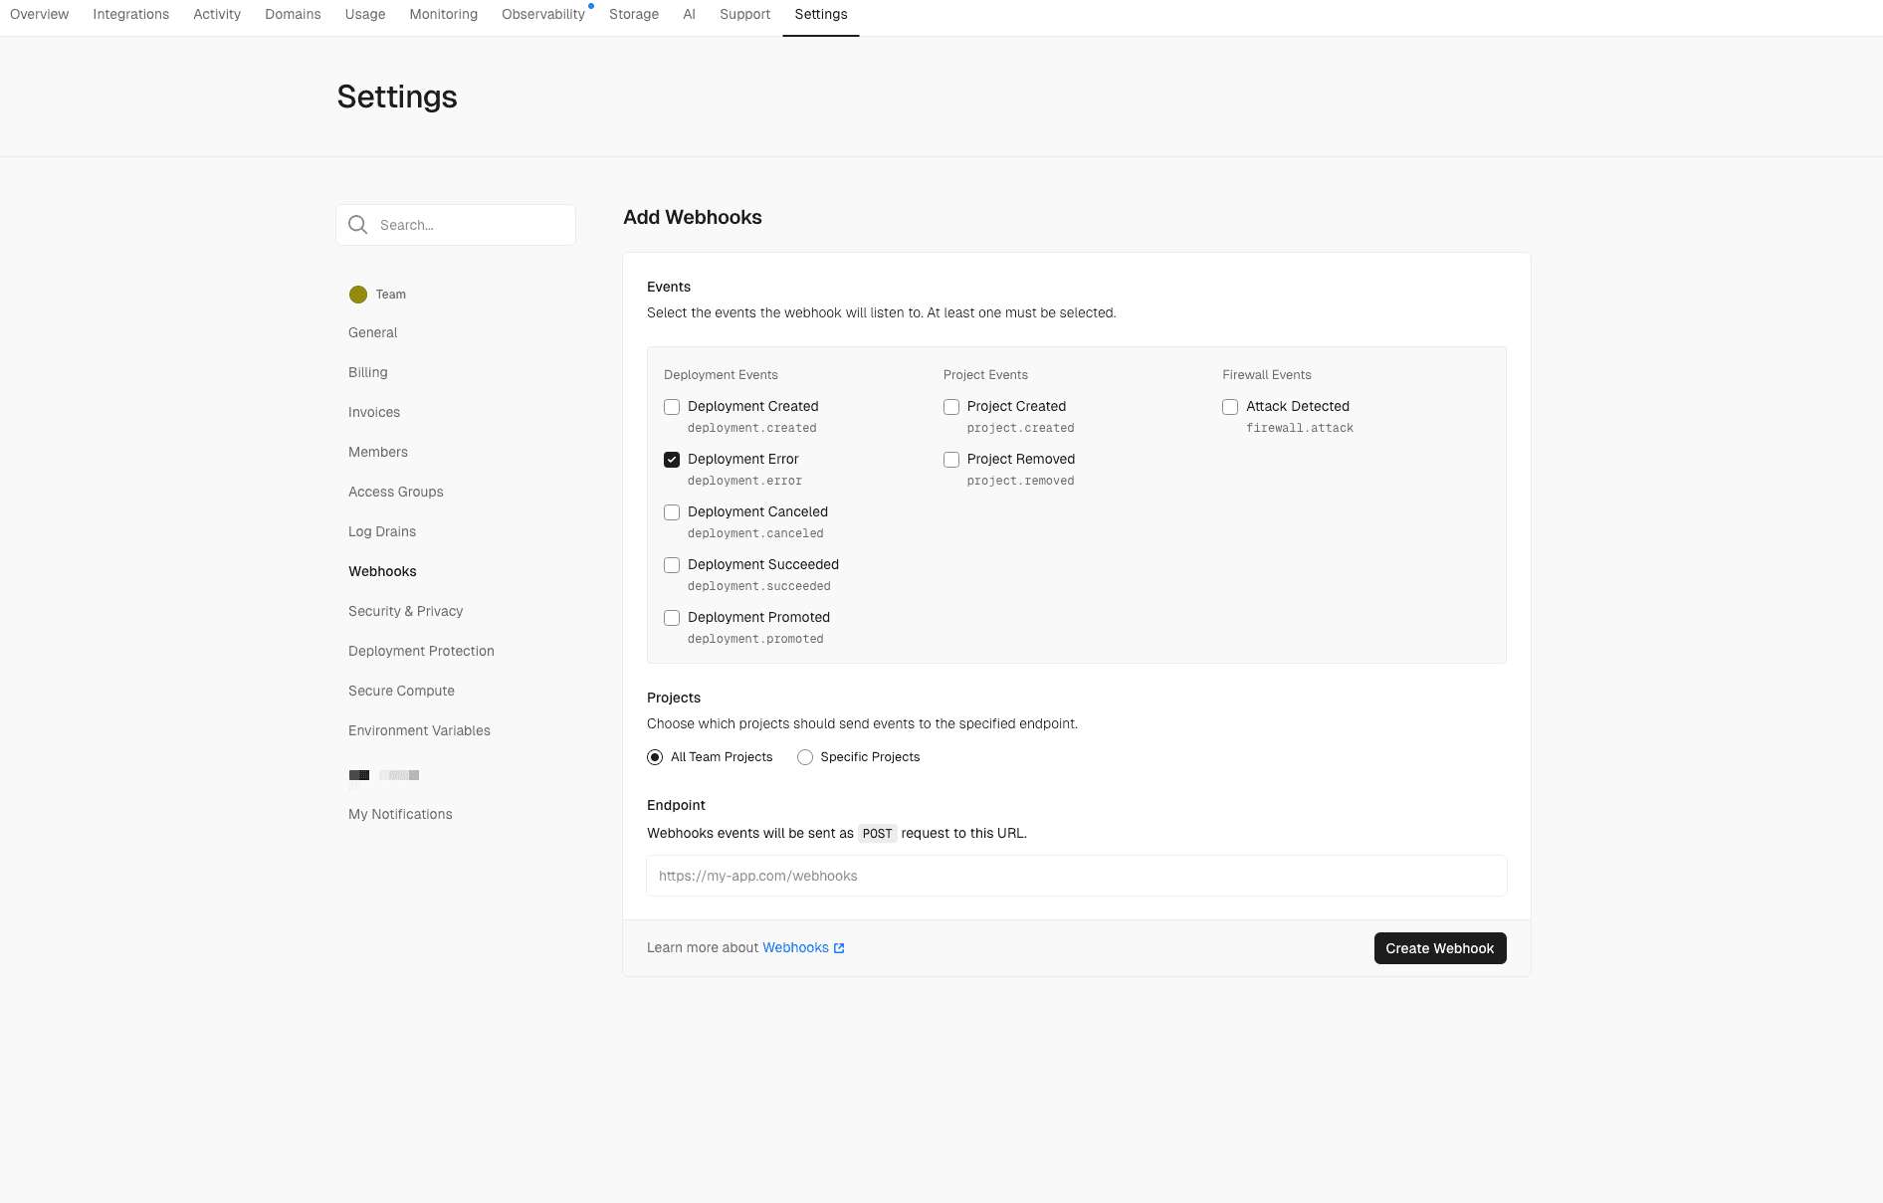Uncheck Deployment Error checkbox
The height and width of the screenshot is (1203, 1883).
[x=672, y=460]
